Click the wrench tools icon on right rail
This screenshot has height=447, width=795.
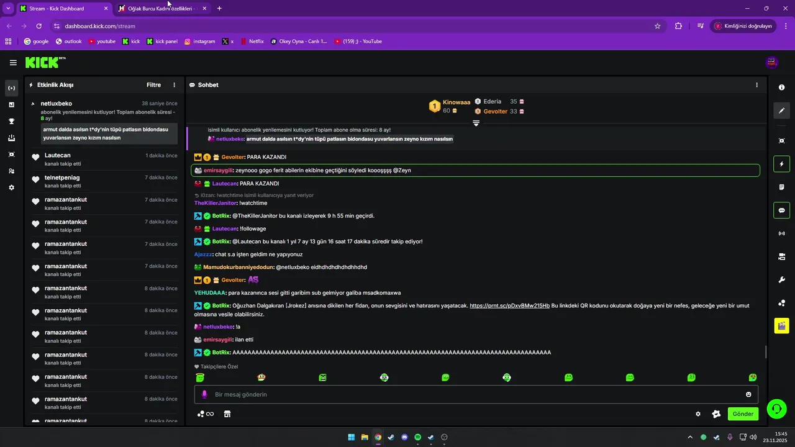click(x=781, y=279)
